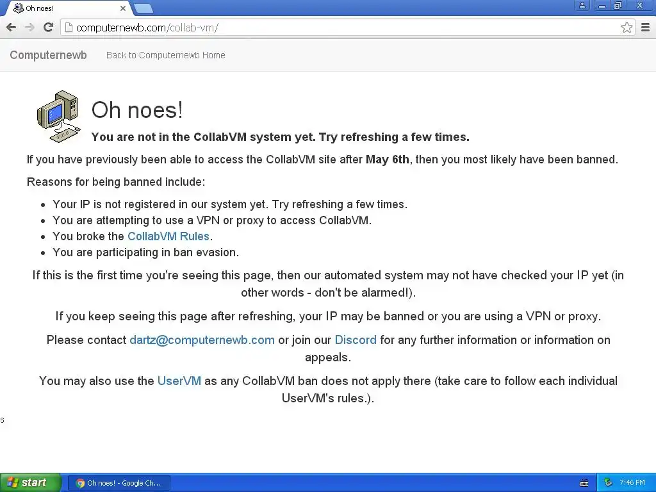Image resolution: width=656 pixels, height=492 pixels.
Task: Open the CollabVM Rules link
Action: [168, 236]
